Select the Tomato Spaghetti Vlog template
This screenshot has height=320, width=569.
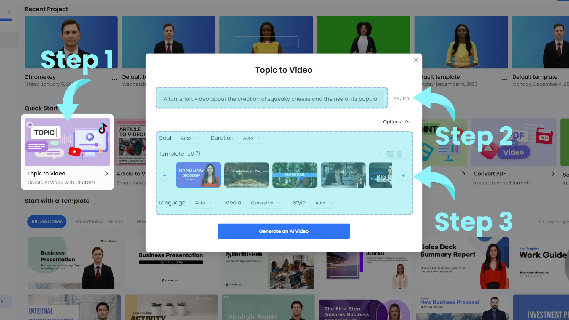coord(246,175)
